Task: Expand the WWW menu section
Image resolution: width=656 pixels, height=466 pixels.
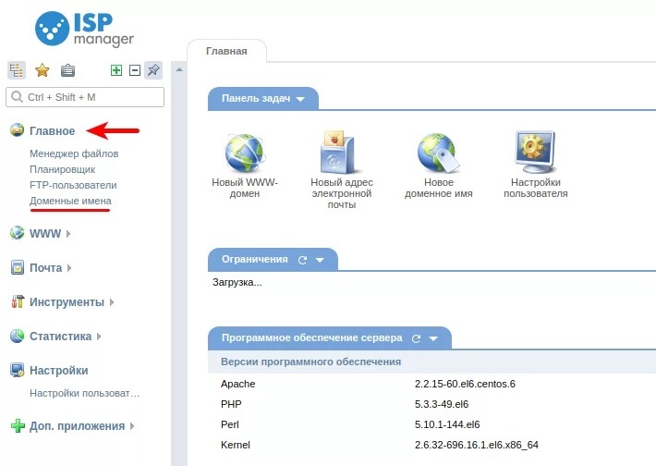Action: pos(45,234)
